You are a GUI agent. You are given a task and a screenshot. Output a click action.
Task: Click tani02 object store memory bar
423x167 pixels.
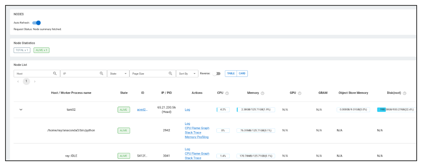(353, 110)
